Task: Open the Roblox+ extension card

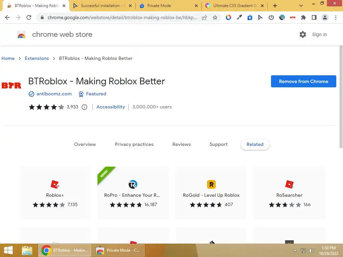Action: (55, 193)
